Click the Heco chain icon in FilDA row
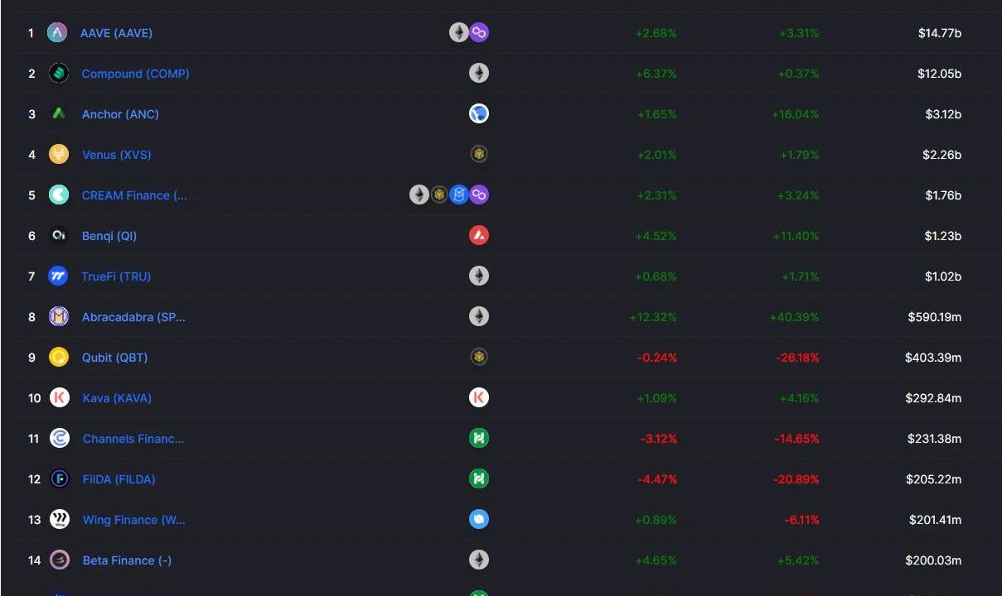This screenshot has width=1002, height=596. (x=479, y=479)
